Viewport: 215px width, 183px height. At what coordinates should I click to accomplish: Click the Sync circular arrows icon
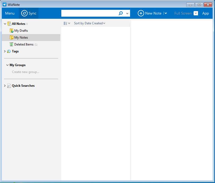24,13
